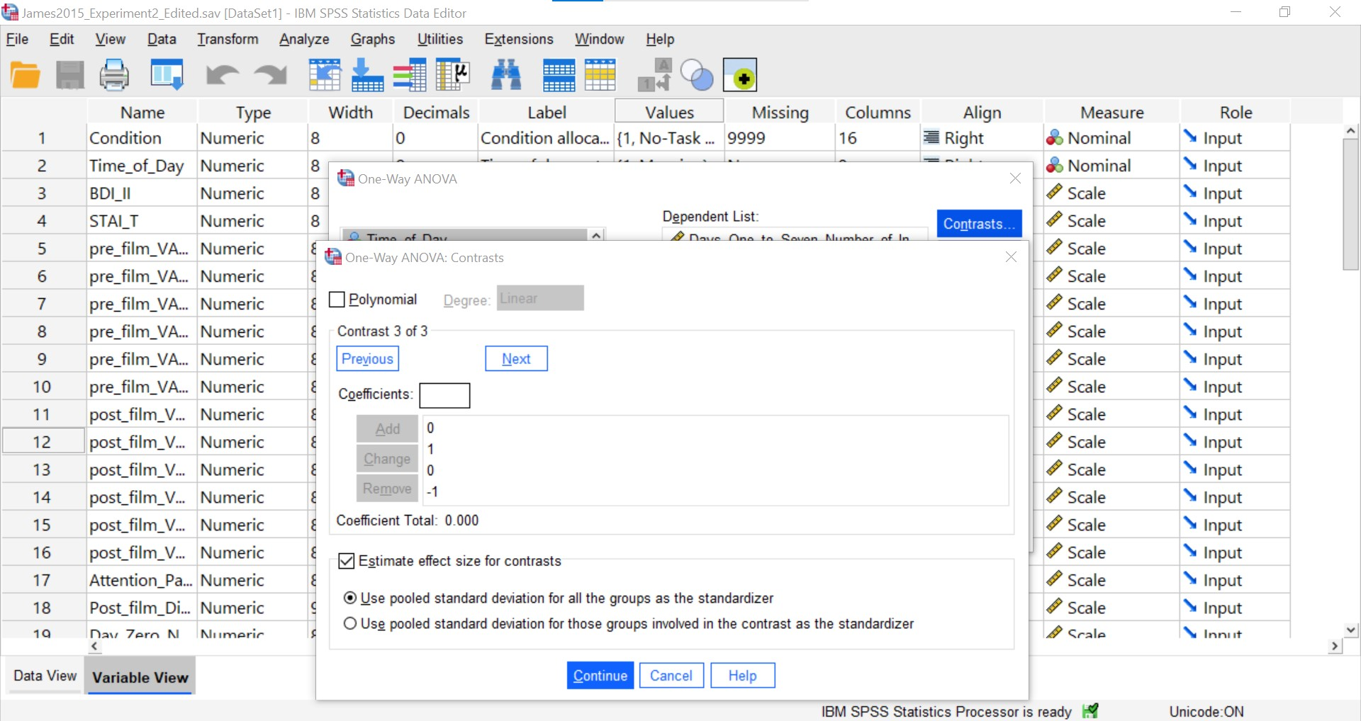Click Nominal icon for Time_of_Day row
Image resolution: width=1361 pixels, height=721 pixels.
click(1055, 165)
